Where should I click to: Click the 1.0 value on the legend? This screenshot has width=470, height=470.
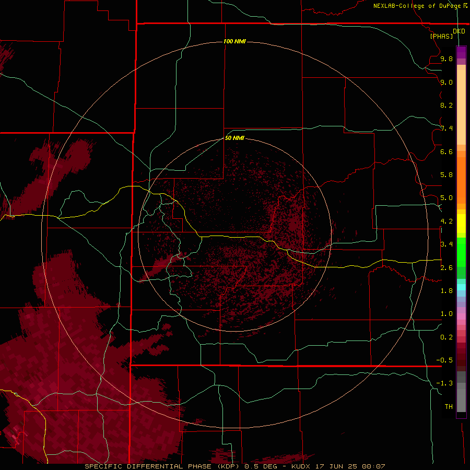[x=446, y=314]
